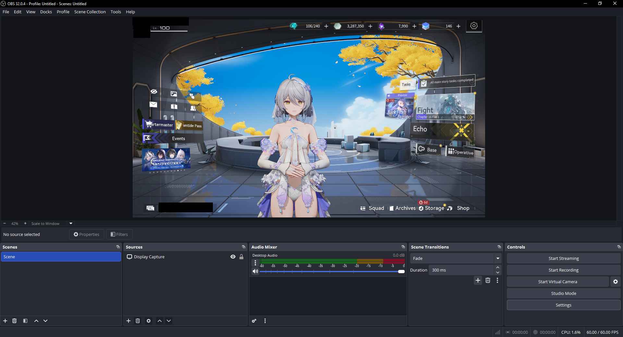Viewport: 623px width, 337px height.
Task: Click the 42% zoom level text
Action: point(15,224)
